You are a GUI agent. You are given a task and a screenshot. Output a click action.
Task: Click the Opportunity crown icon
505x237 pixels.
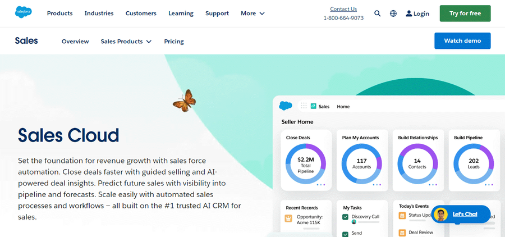(x=288, y=218)
